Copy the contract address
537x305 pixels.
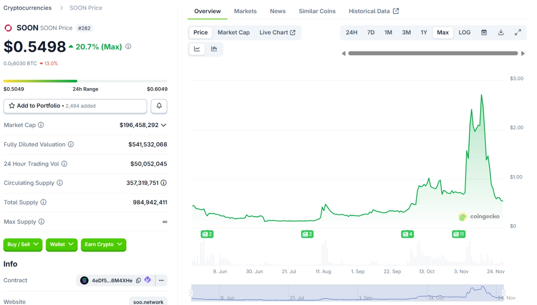[138, 281]
